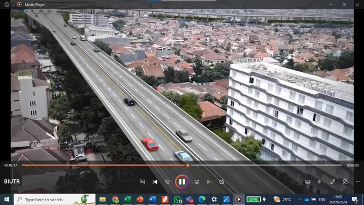
Task: Click the elapsed time 00:02:17
Action: (11, 165)
